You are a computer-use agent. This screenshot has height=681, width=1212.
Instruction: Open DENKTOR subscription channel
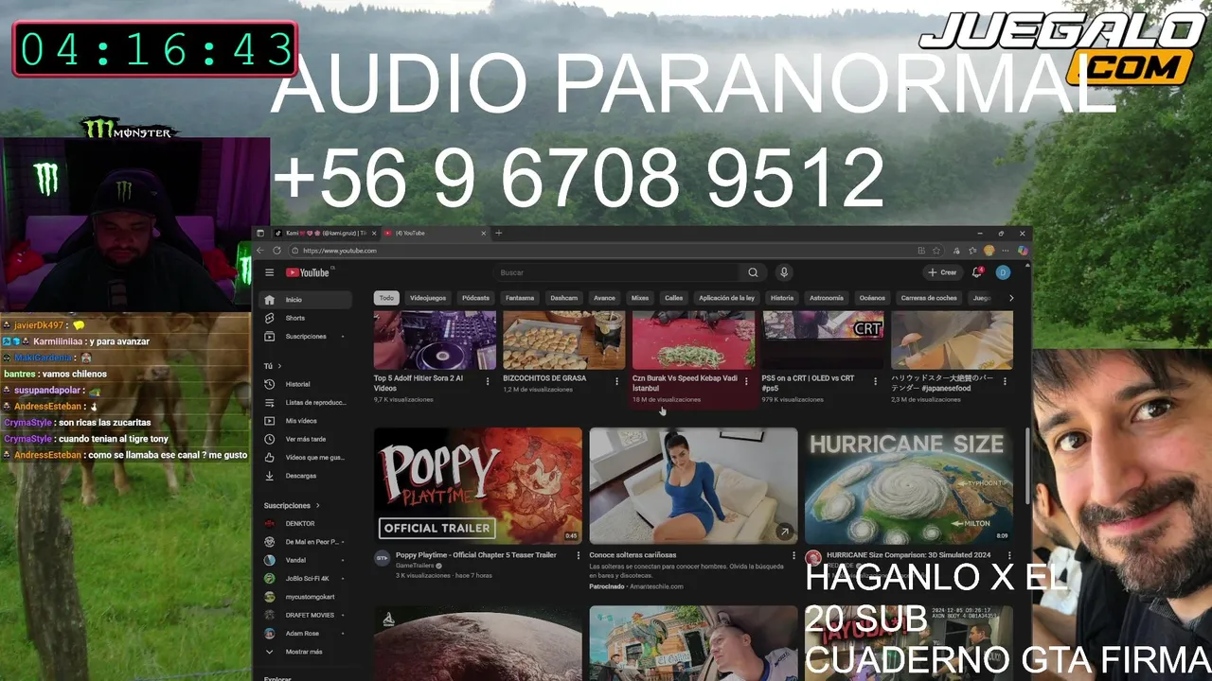pyautogui.click(x=305, y=524)
